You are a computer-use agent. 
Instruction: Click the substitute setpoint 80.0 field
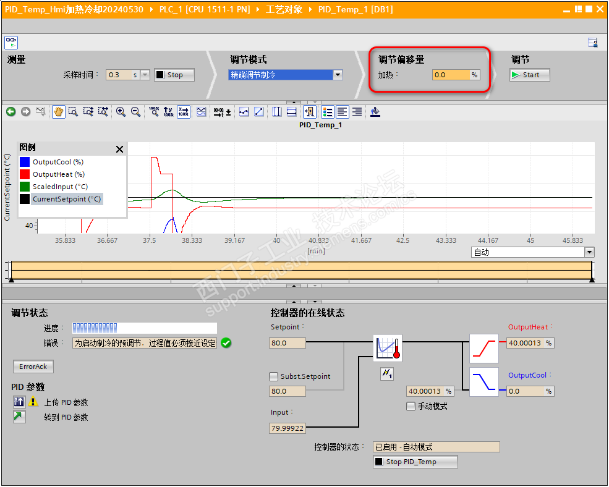point(287,391)
